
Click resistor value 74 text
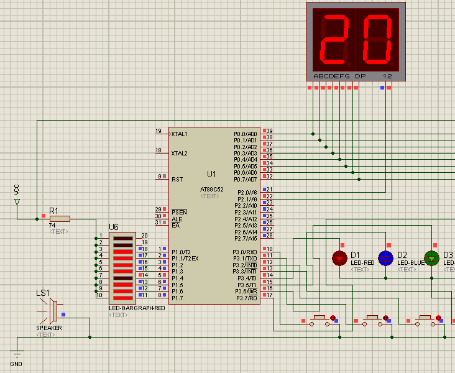[52, 225]
